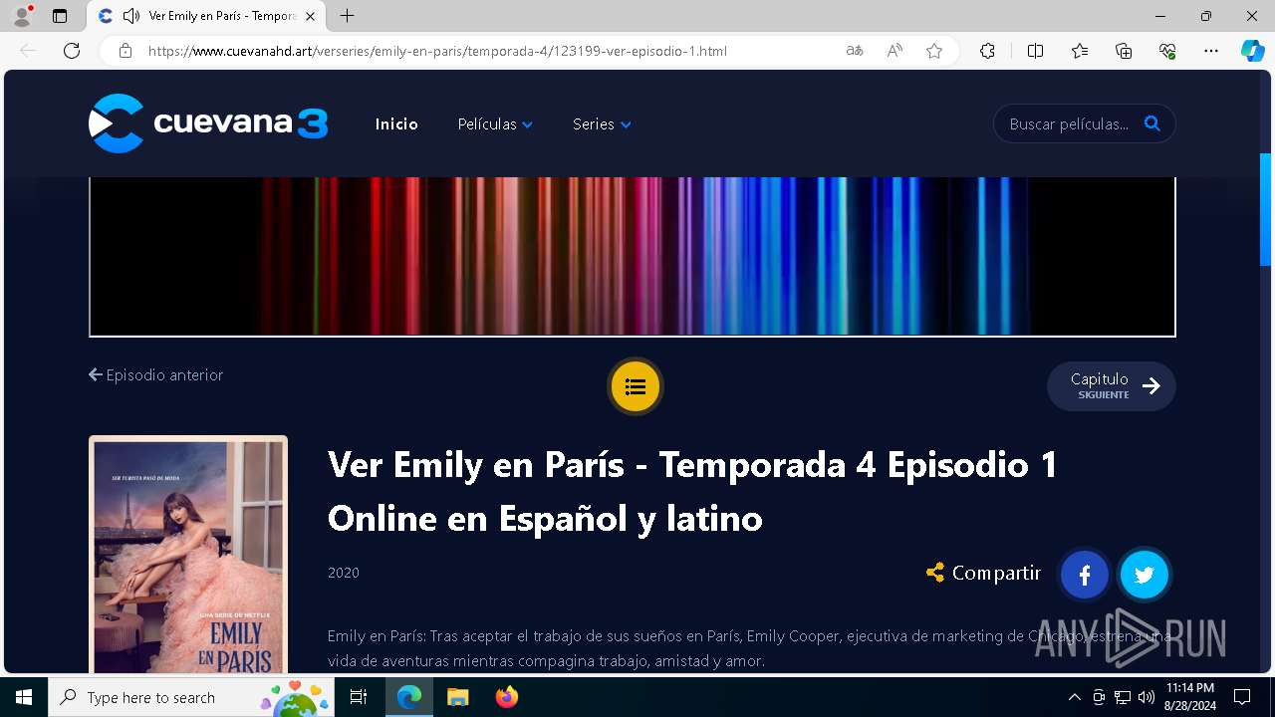Viewport: 1275px width, 717px height.
Task: Click the episode title heading
Action: point(693,491)
